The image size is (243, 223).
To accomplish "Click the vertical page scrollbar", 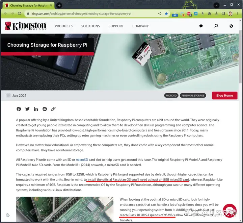I will coord(240,57).
